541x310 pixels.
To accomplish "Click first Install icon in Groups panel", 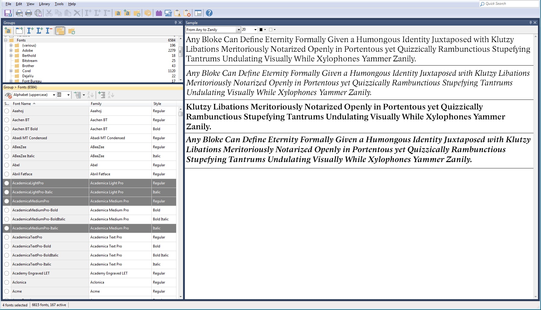I will (30, 30).
